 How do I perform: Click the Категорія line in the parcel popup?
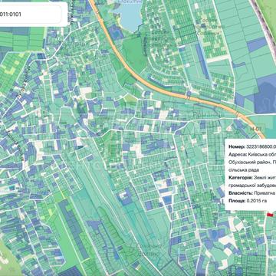coord(252,181)
